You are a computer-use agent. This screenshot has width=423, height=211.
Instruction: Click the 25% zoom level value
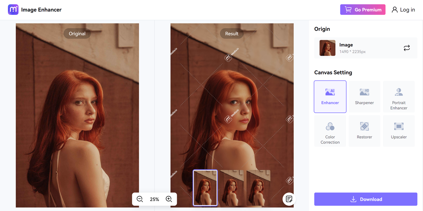point(154,199)
